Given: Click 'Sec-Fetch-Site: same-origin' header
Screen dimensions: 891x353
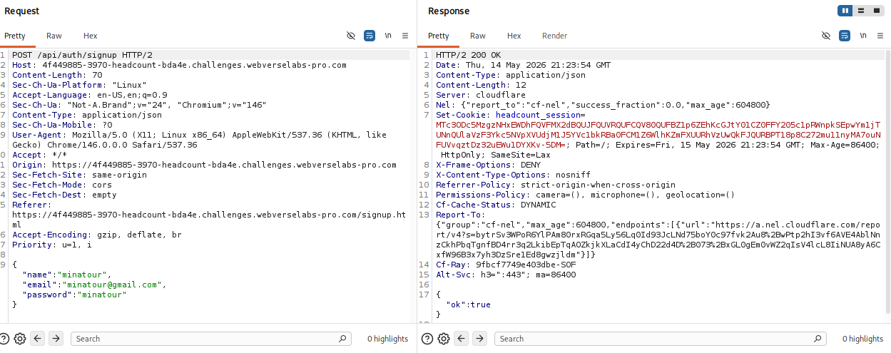Looking at the screenshot, I should (79, 175).
